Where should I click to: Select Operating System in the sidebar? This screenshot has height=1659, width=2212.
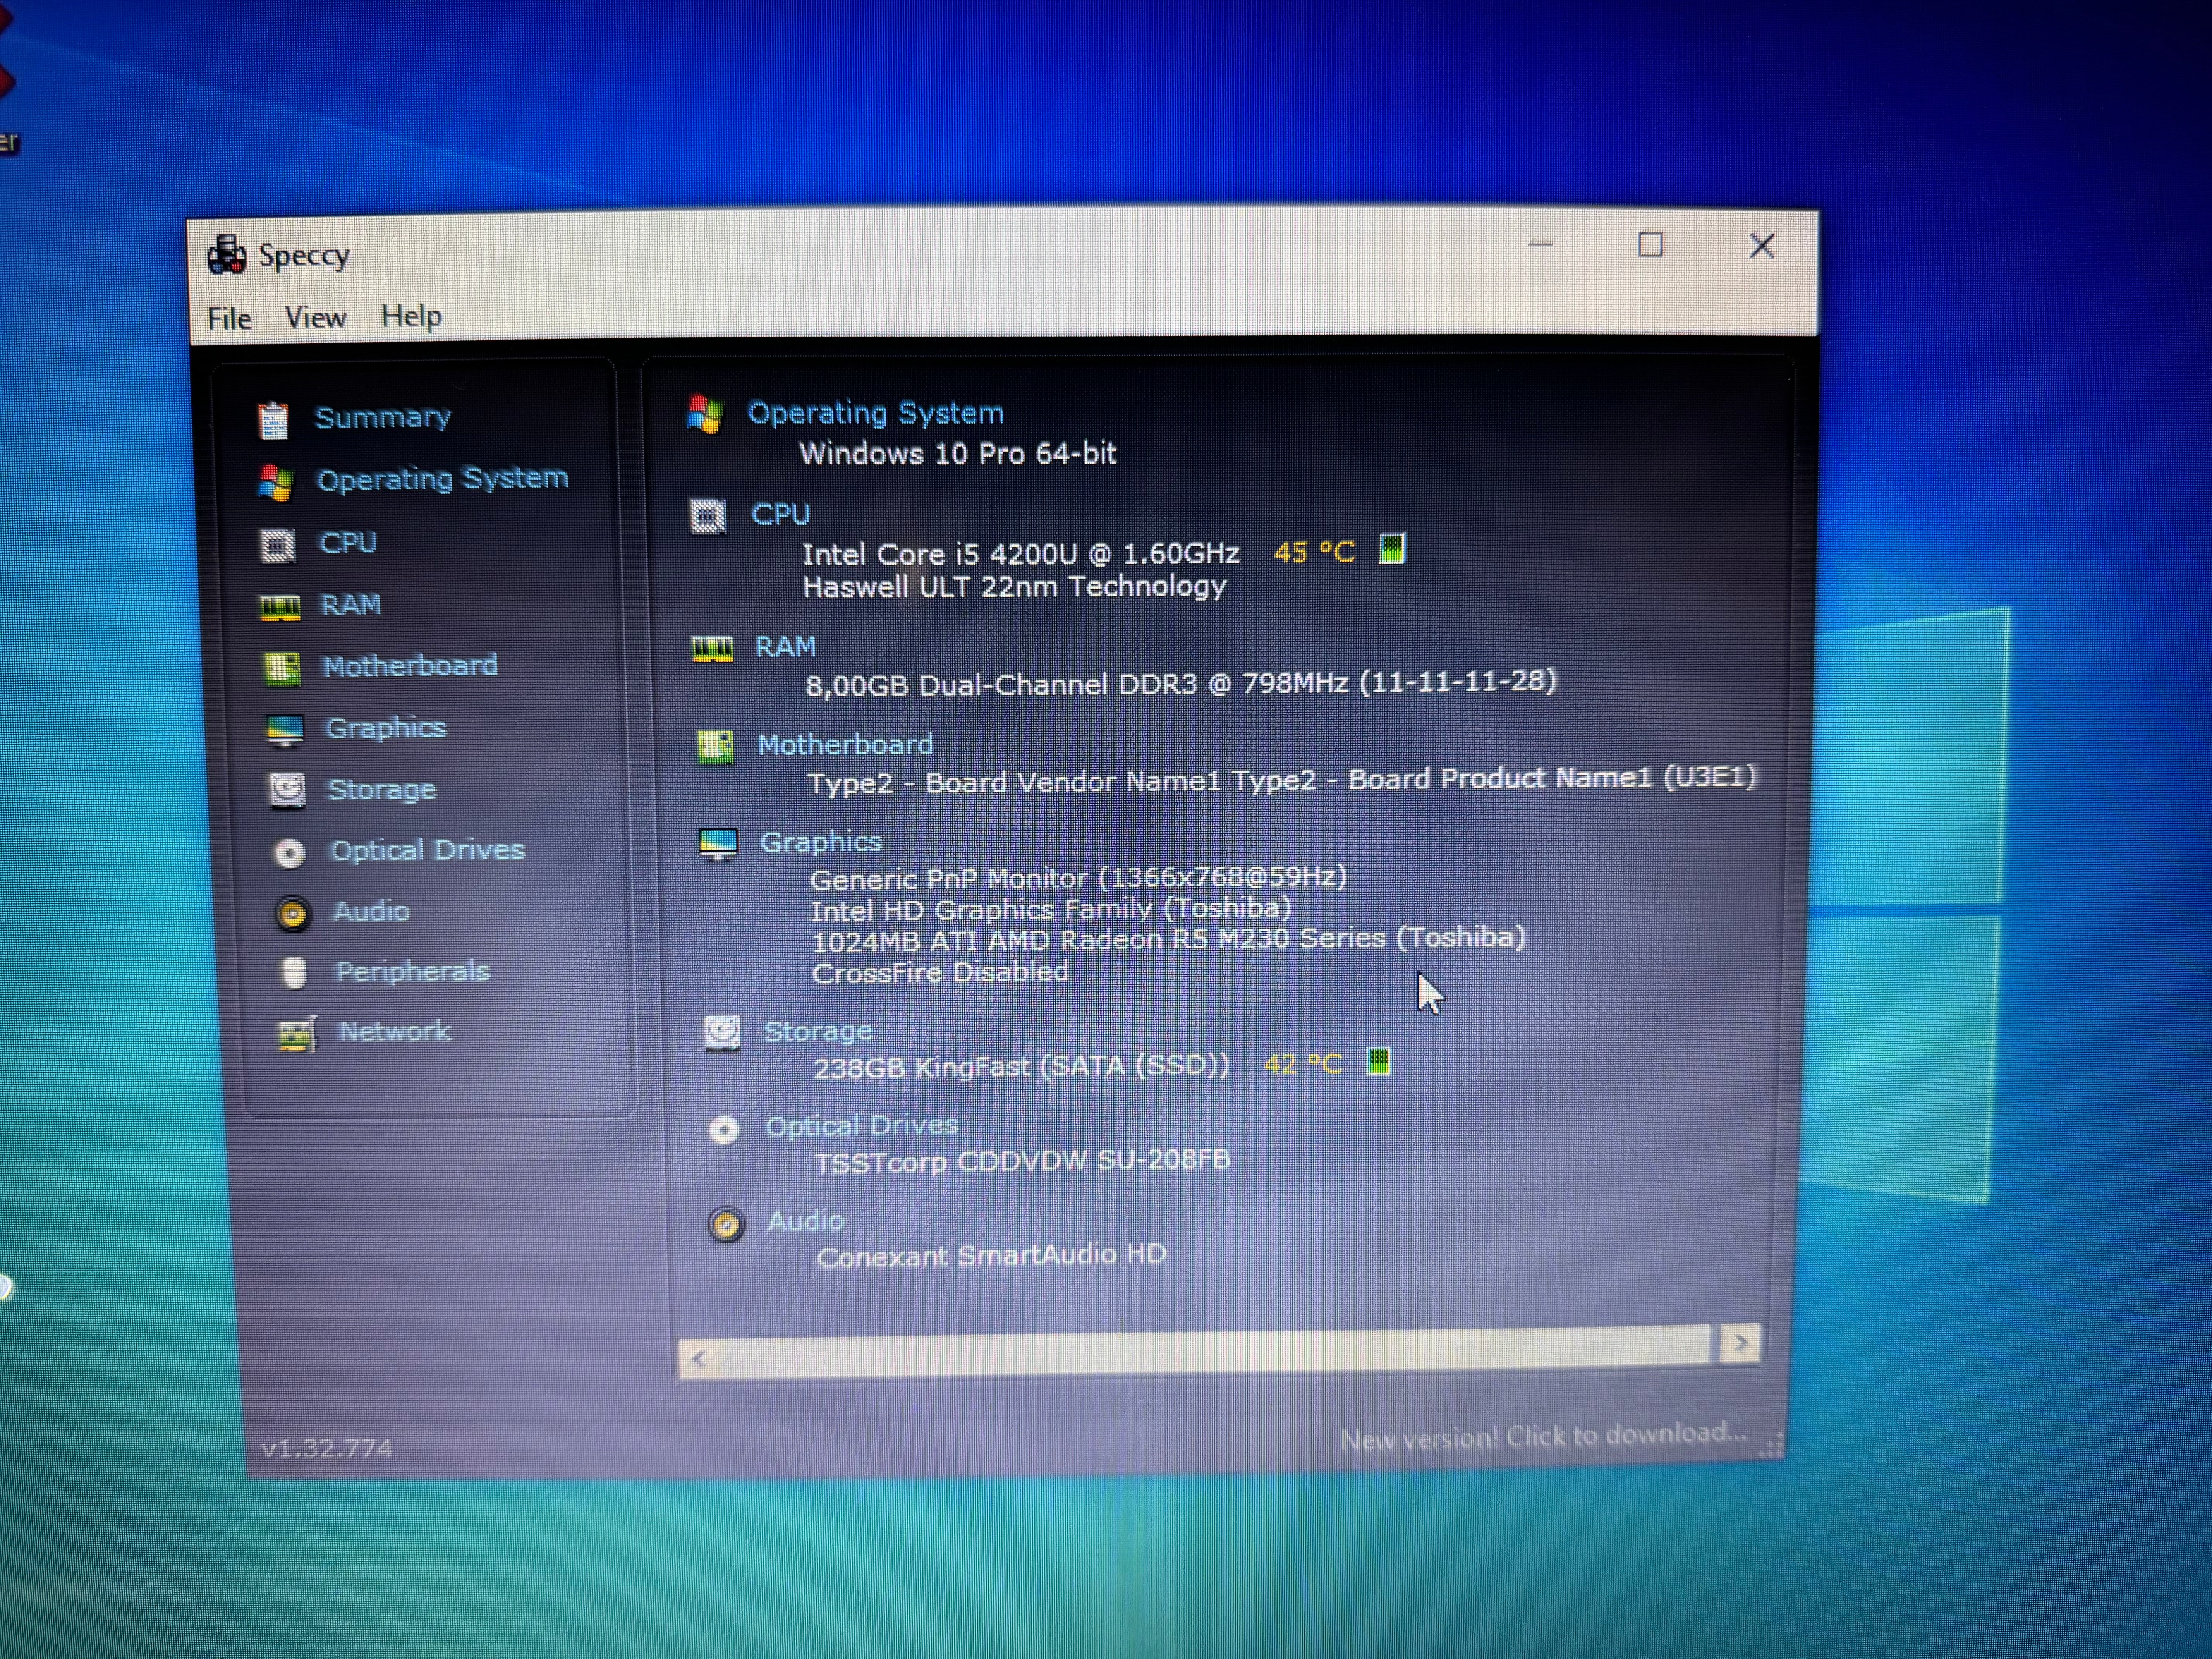[x=442, y=479]
